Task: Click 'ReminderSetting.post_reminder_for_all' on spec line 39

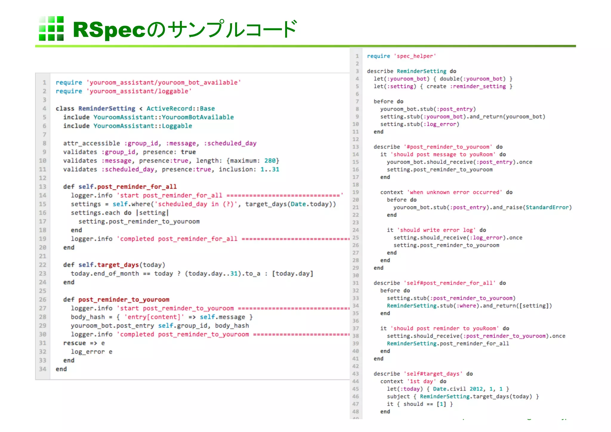Action: (x=448, y=344)
